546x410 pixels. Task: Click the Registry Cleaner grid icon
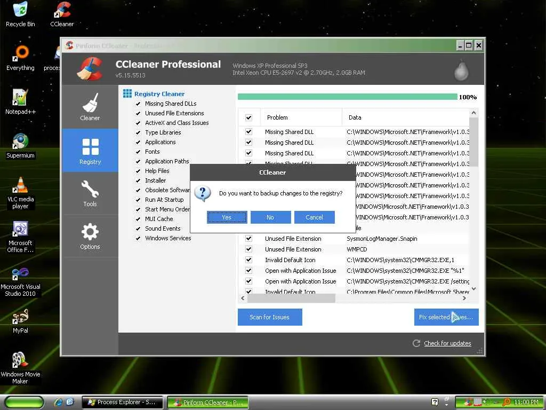(x=127, y=93)
